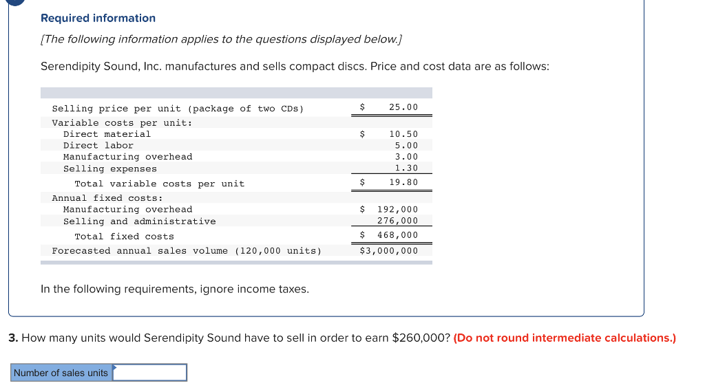Click the 'Required information' heading
705x392 pixels.
tap(98, 18)
